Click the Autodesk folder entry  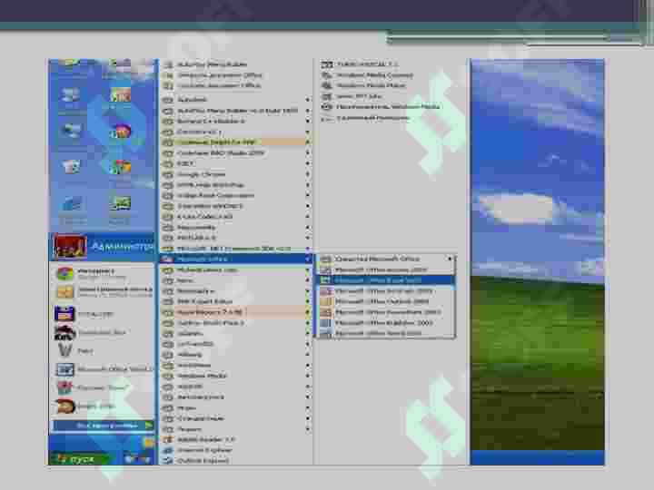(235, 100)
